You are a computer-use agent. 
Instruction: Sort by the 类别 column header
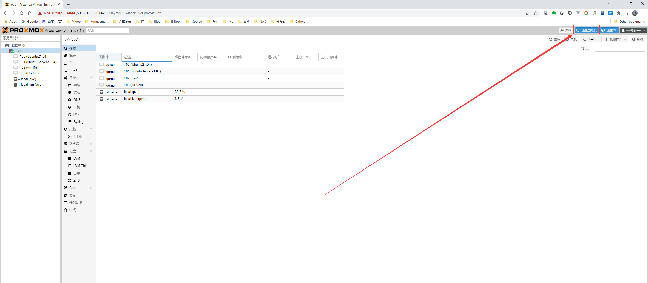click(109, 57)
